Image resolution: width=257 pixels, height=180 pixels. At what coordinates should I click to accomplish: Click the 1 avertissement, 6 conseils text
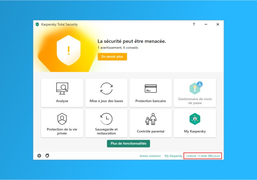117,47
